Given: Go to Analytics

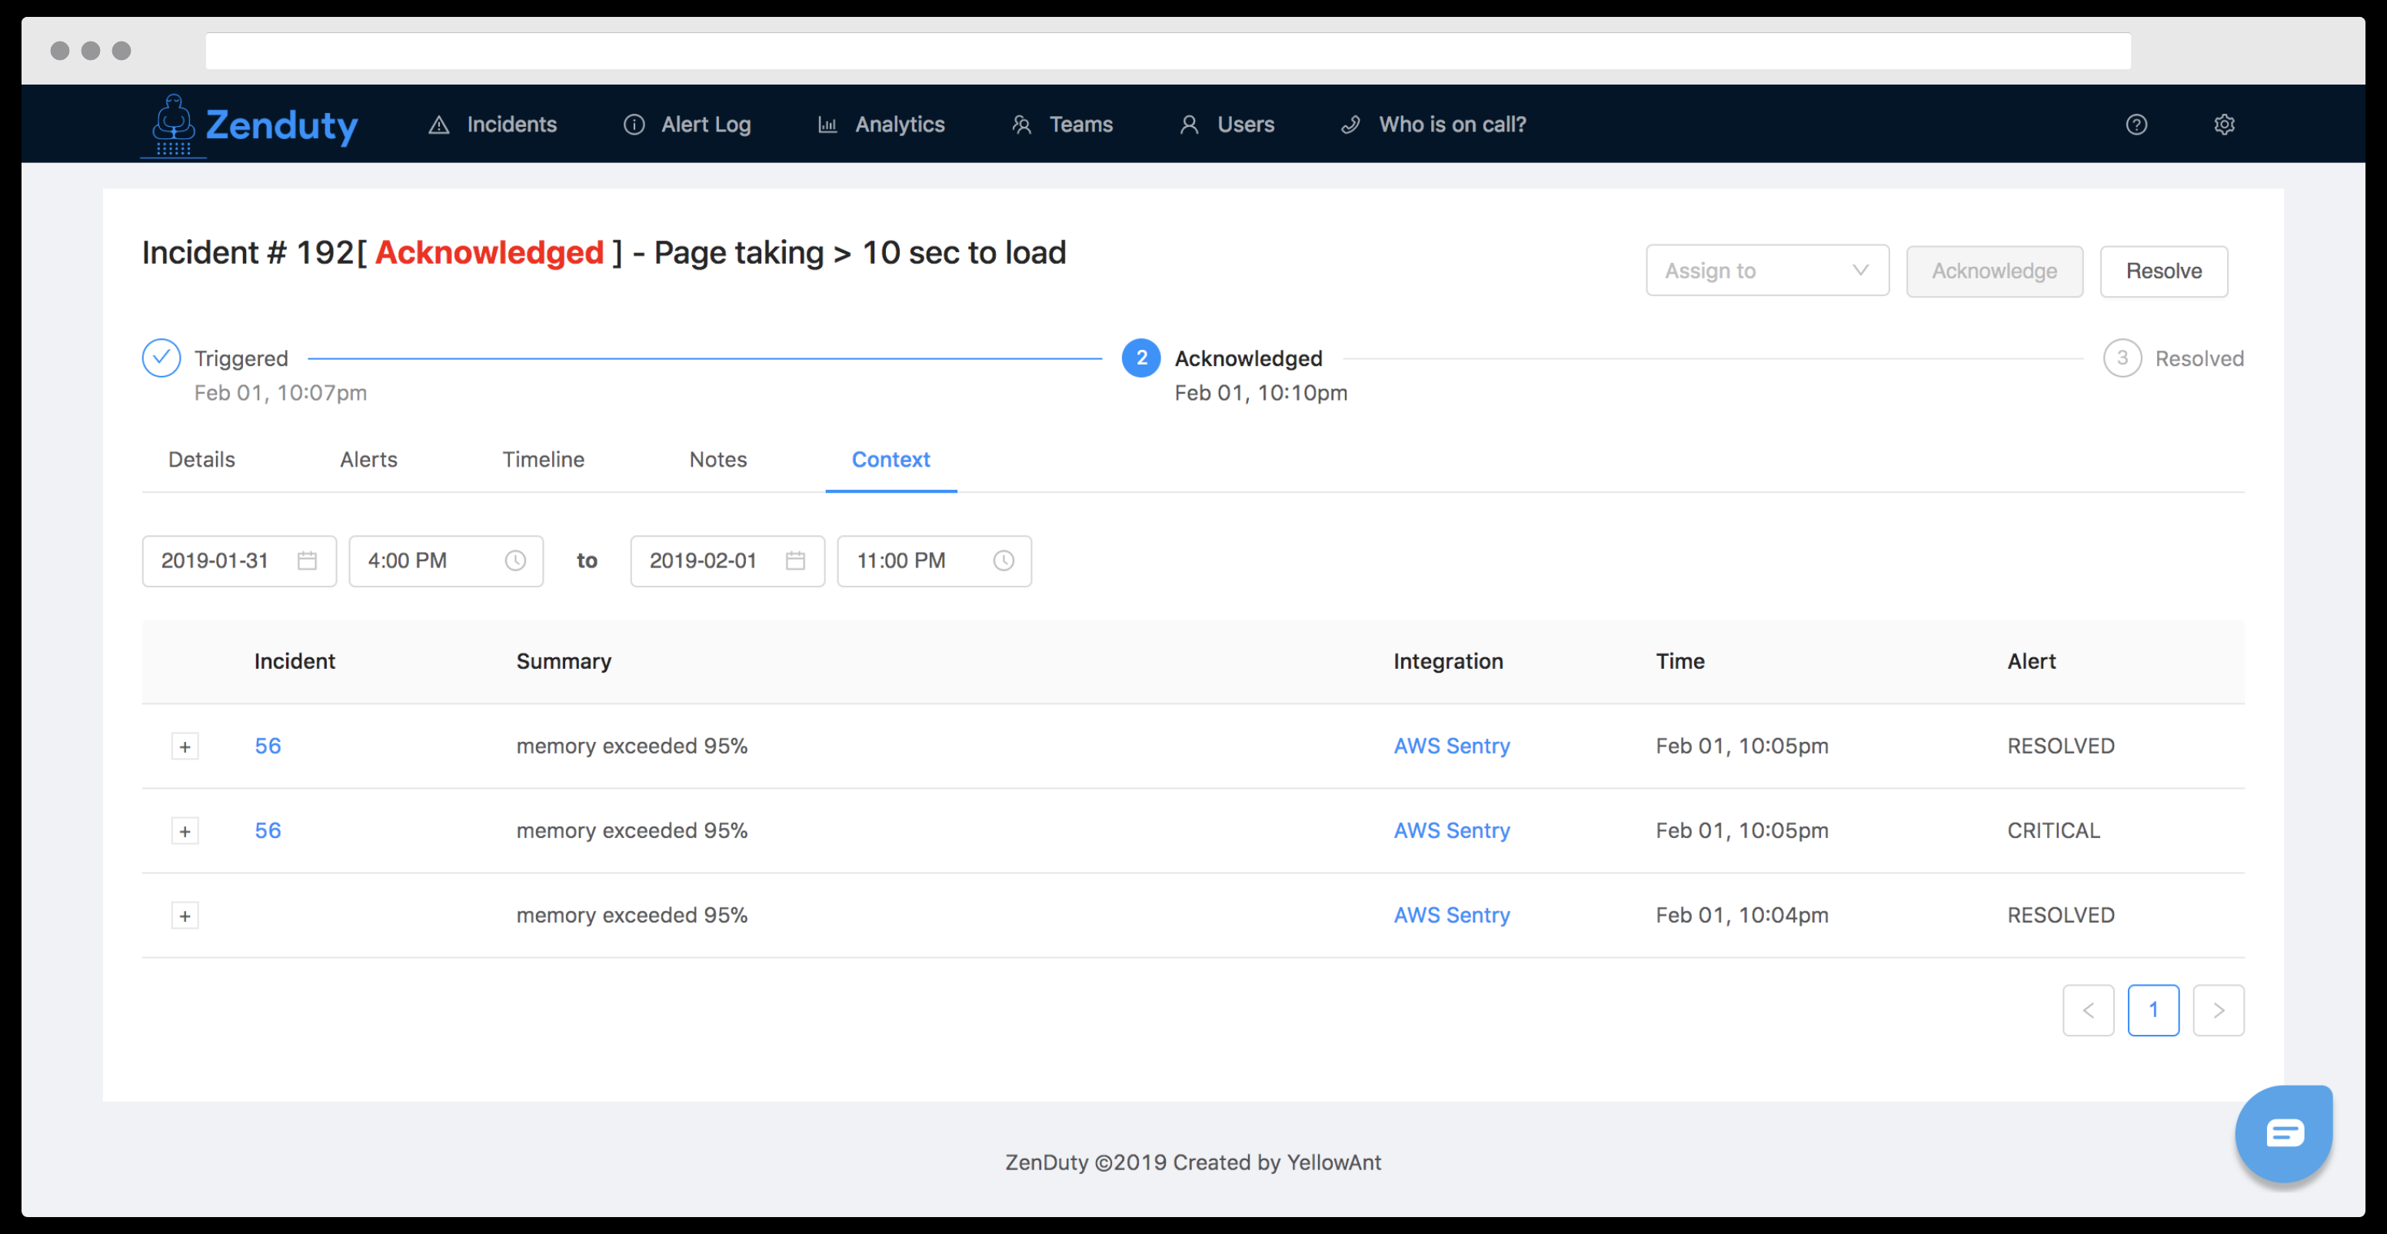Looking at the screenshot, I should pos(881,124).
